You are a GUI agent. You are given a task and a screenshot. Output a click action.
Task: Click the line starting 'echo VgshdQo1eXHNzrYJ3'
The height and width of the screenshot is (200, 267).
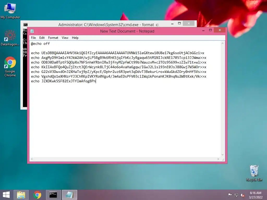click(x=119, y=76)
